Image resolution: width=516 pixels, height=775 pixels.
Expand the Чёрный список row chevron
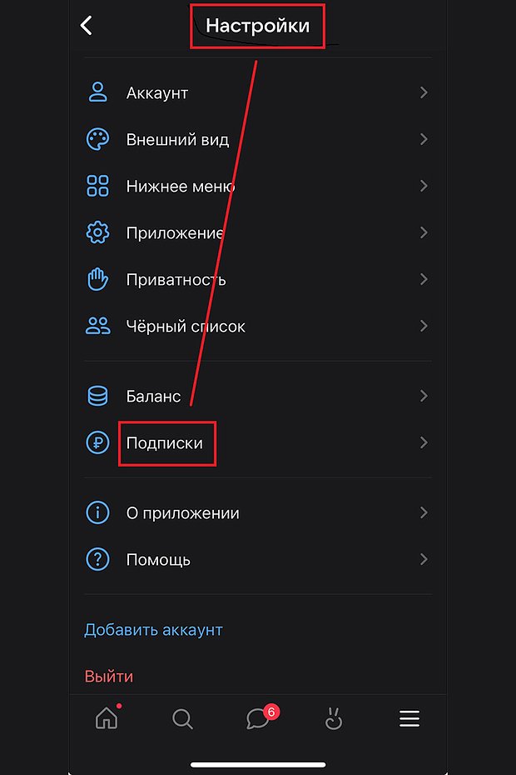point(424,326)
